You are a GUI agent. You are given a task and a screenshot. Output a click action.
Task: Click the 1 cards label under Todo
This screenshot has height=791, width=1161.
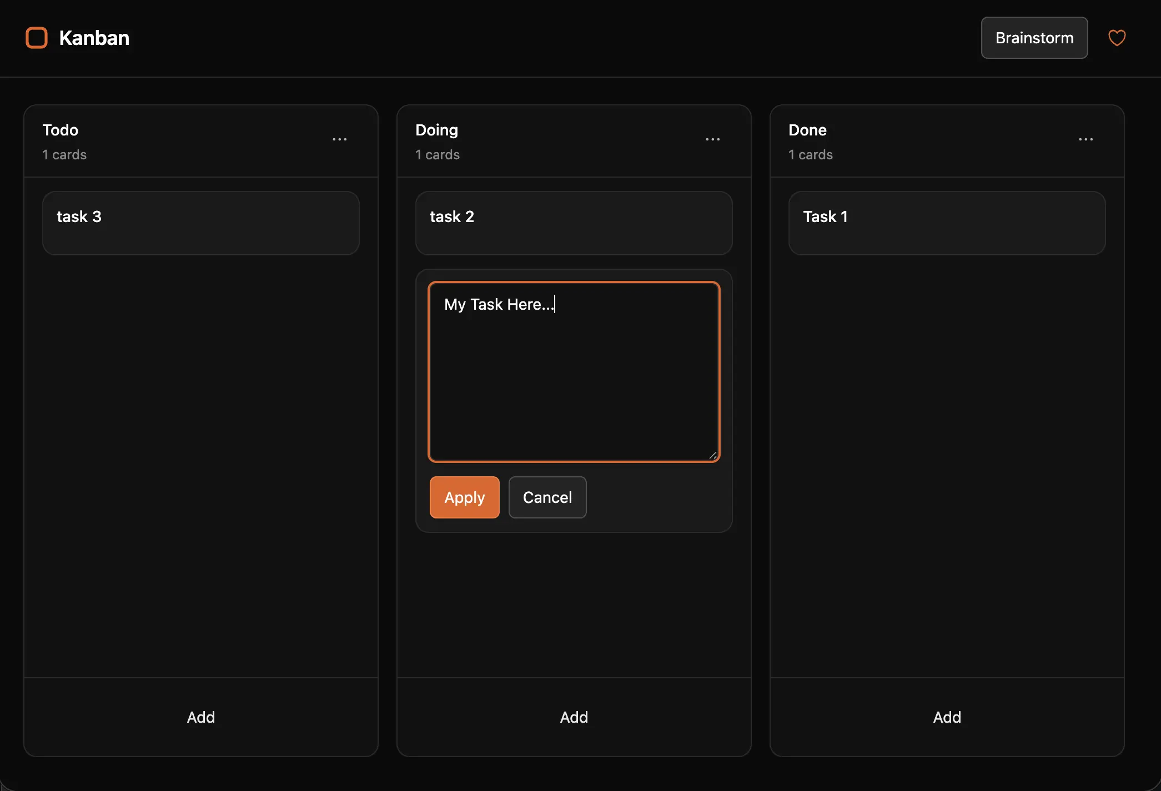point(64,154)
